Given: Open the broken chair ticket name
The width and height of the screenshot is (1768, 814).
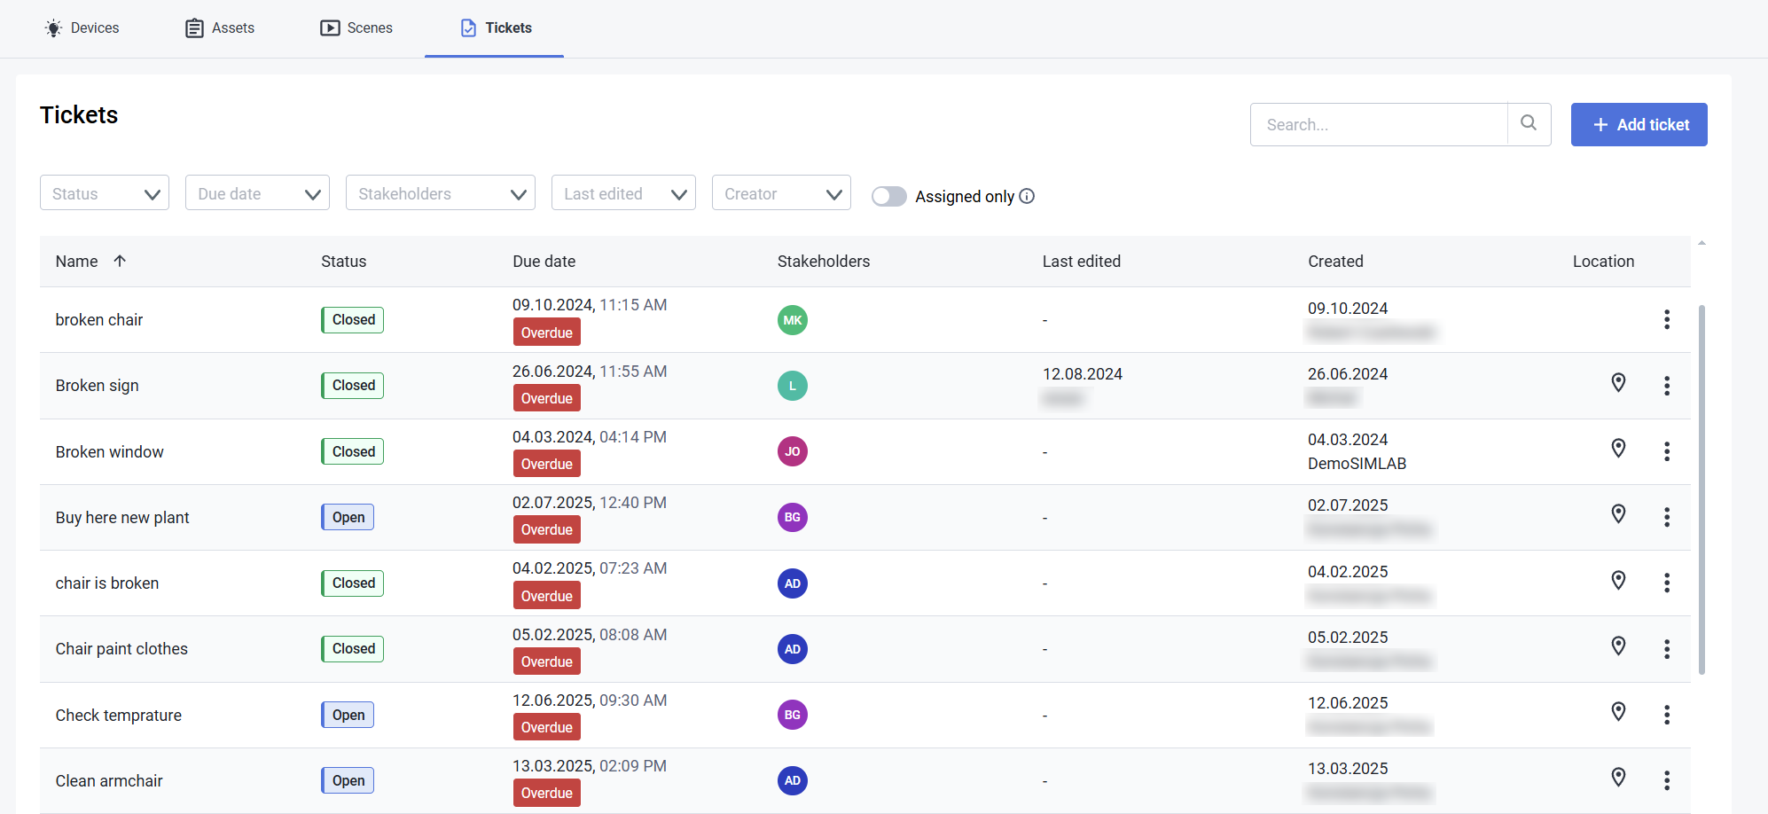Looking at the screenshot, I should coord(99,320).
